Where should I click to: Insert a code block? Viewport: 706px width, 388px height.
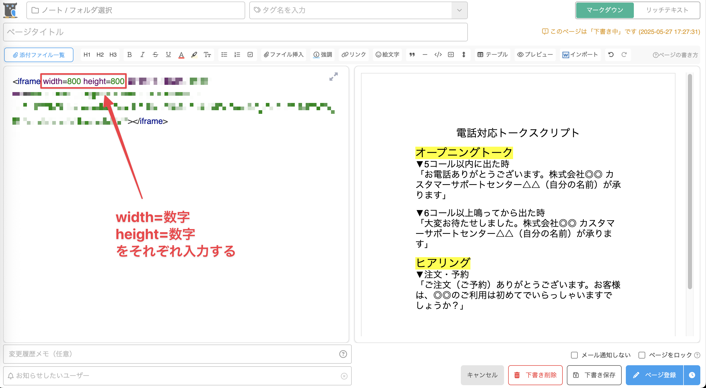click(x=451, y=55)
